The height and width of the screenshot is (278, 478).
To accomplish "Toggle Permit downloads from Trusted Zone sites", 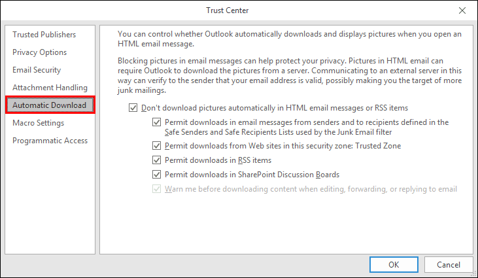I will click(156, 146).
